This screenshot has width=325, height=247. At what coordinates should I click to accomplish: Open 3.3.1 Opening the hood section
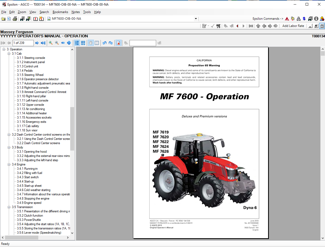coord(32,152)
